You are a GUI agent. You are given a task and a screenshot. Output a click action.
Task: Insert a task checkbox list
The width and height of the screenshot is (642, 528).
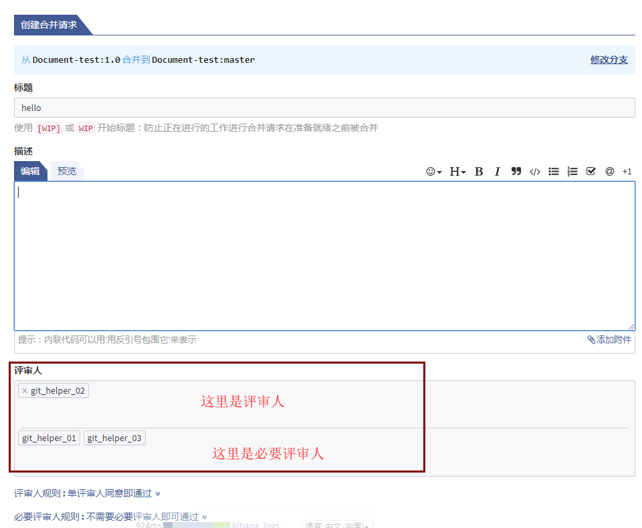pyautogui.click(x=591, y=172)
